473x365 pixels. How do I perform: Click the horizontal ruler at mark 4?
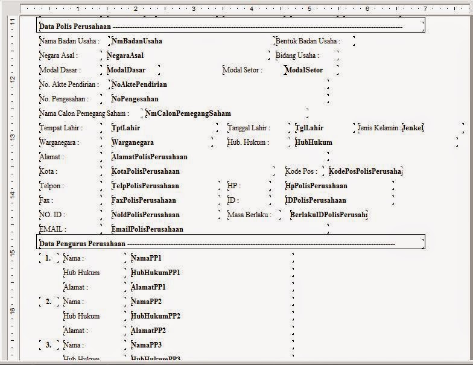click(x=252, y=8)
